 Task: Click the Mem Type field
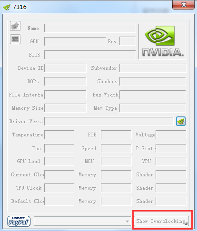tap(153, 108)
